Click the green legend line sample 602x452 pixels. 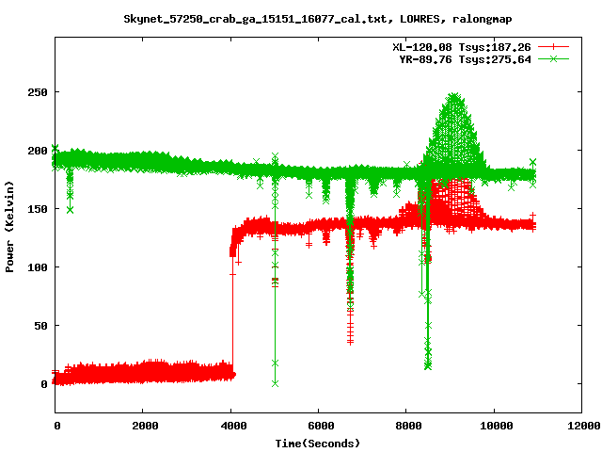click(x=553, y=59)
